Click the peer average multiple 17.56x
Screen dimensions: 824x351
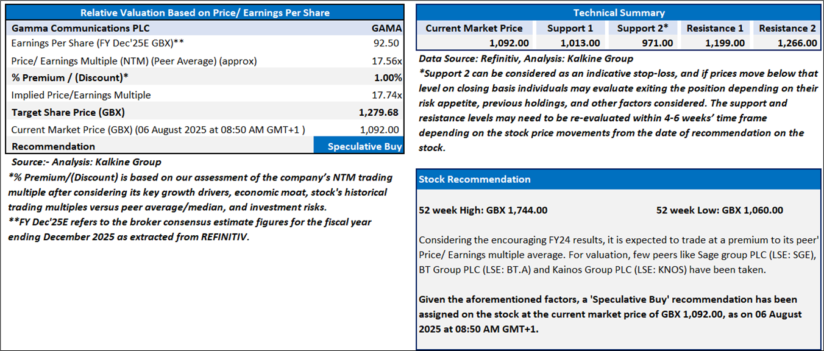(x=386, y=61)
